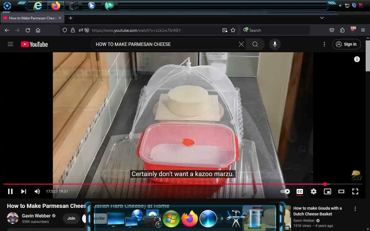Viewport: 370px width, 231px height.
Task: Clear the YouTube search query
Action: (x=241, y=44)
